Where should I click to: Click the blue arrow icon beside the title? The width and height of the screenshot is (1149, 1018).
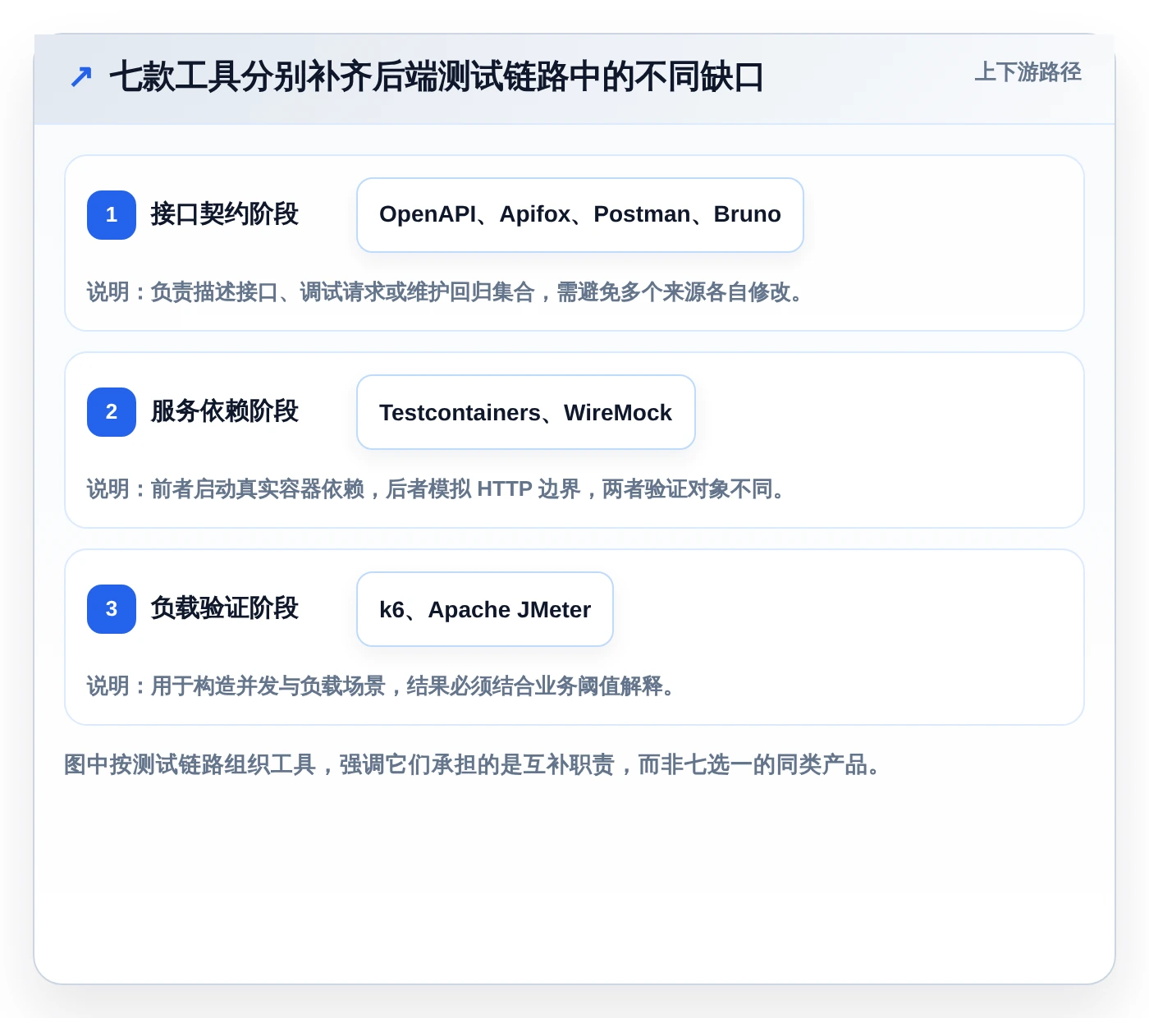(x=80, y=77)
